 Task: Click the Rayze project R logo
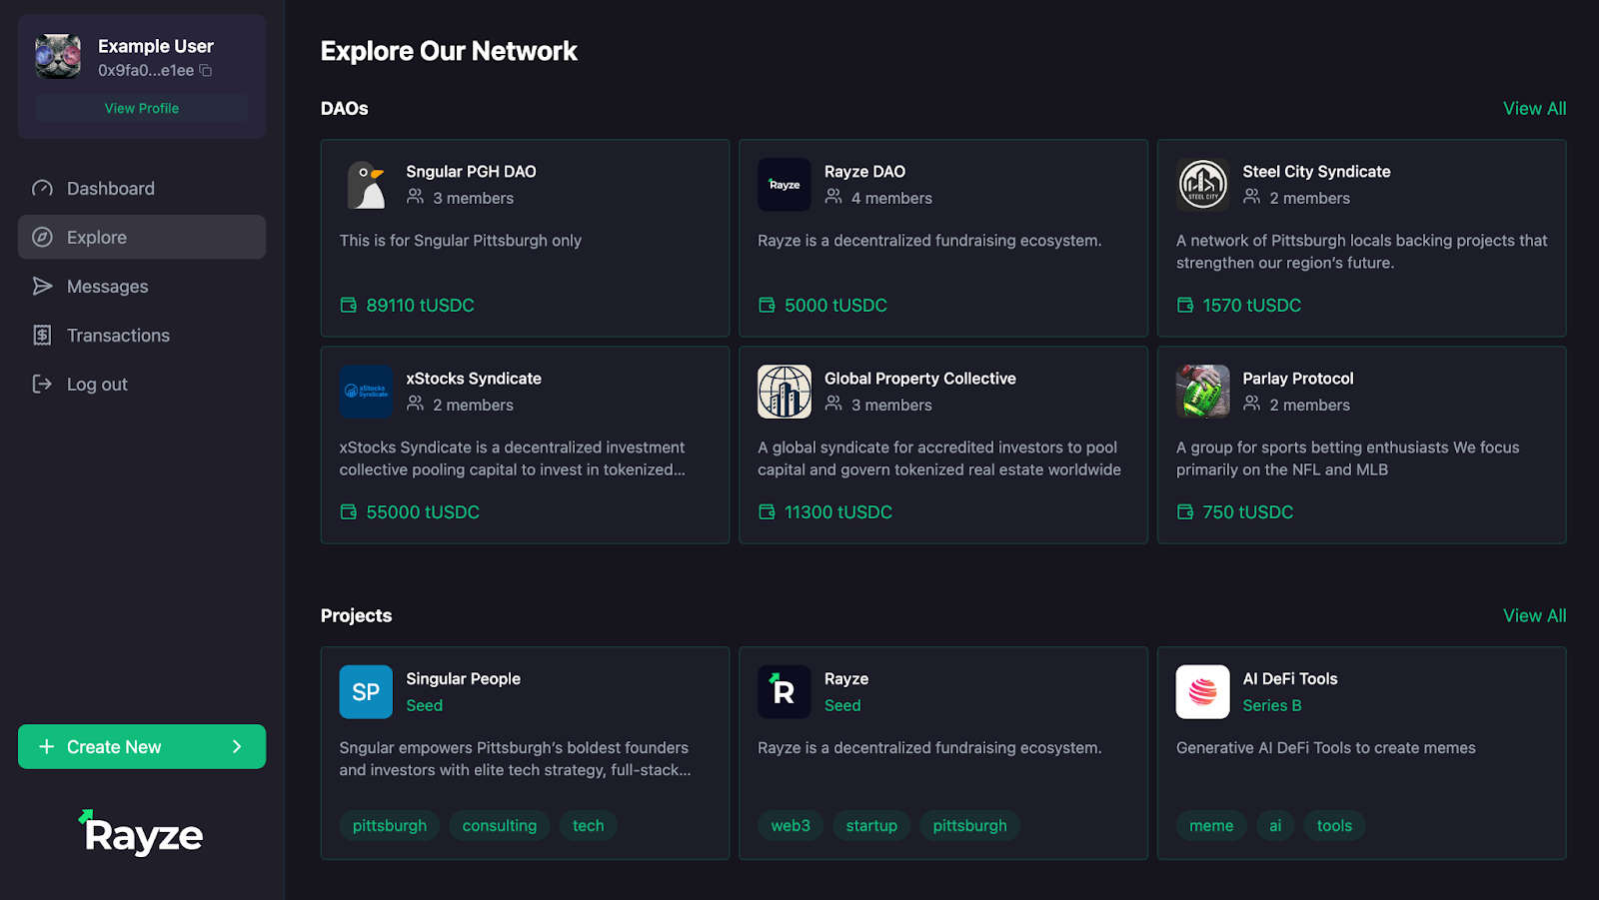(785, 692)
